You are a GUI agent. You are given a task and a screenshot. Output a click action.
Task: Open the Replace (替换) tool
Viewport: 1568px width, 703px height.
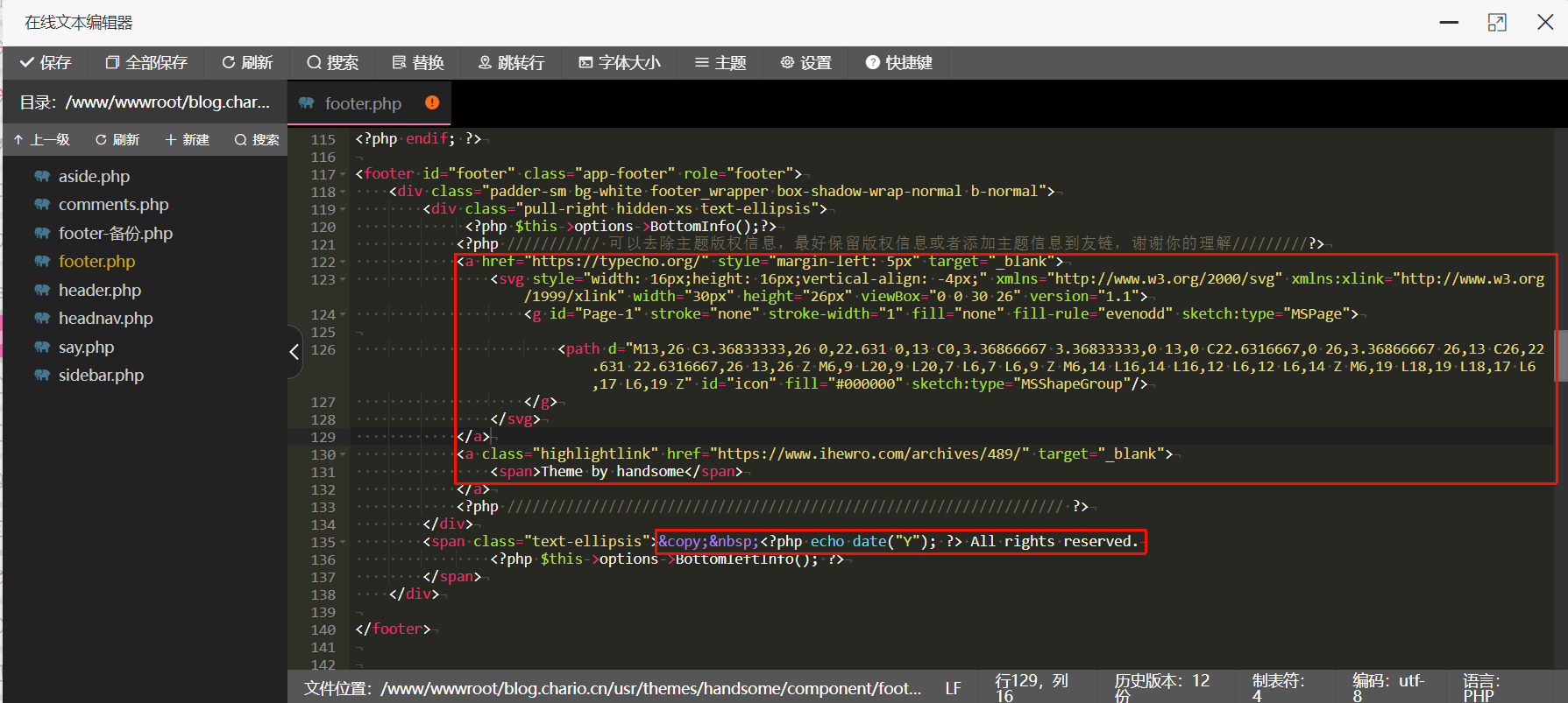(418, 63)
